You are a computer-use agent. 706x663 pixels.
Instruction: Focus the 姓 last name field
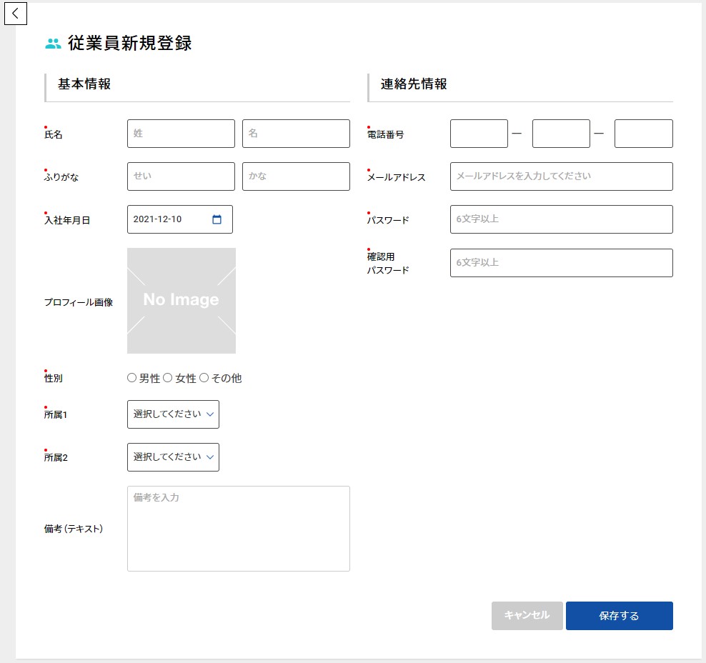tap(181, 134)
